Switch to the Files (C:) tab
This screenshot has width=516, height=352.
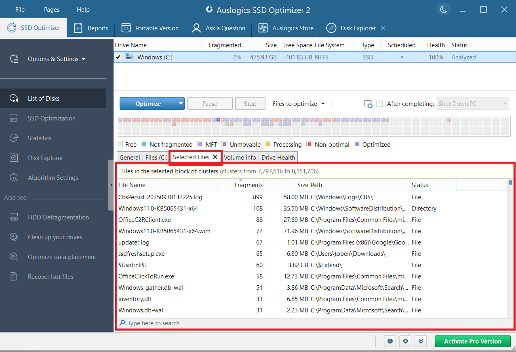click(x=156, y=158)
